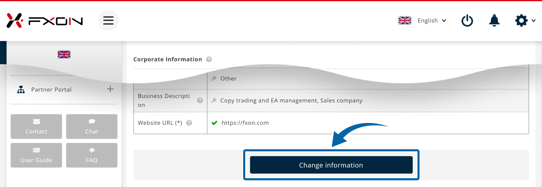Expand Partner Portal with plus icon

tap(110, 89)
